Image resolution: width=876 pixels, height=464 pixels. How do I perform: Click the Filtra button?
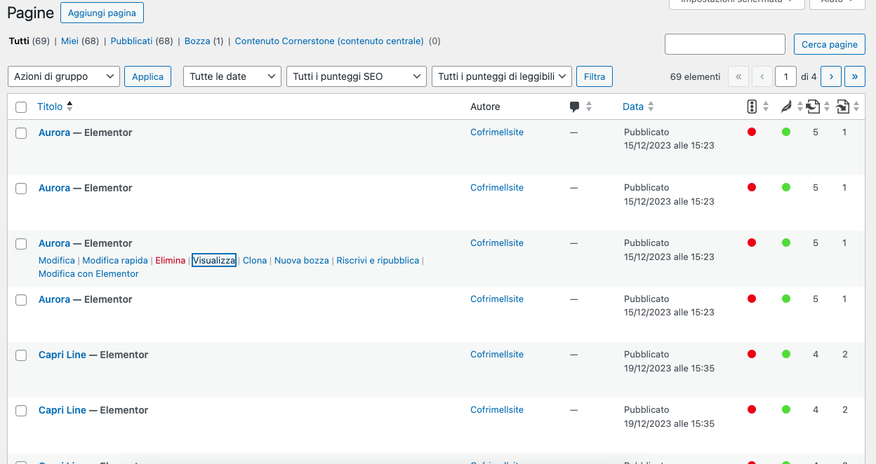click(595, 76)
